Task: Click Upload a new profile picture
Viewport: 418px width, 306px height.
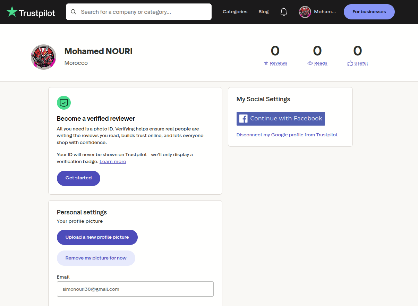Action: 97,237
